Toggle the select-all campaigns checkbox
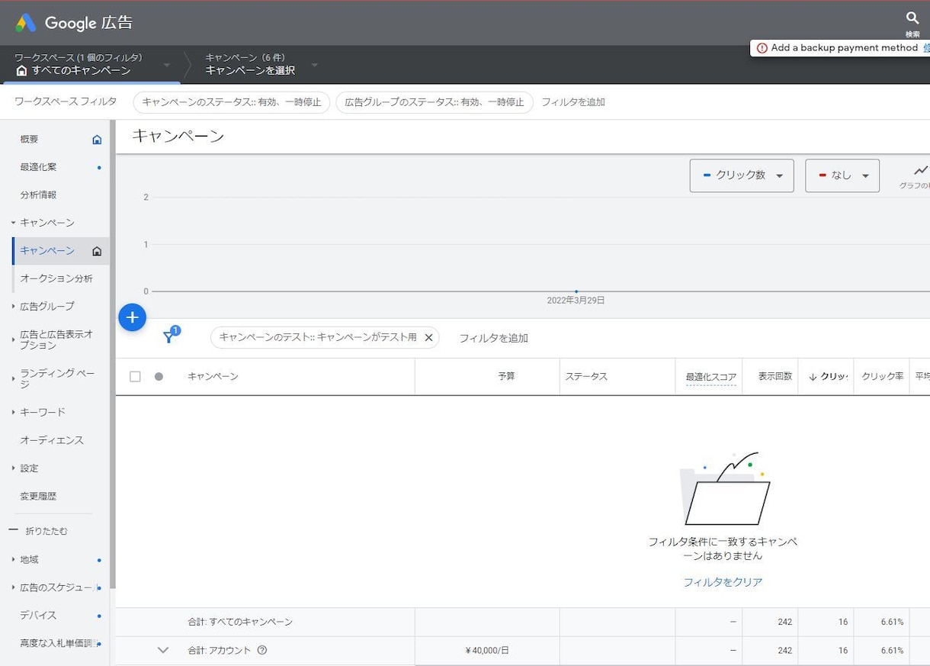This screenshot has width=930, height=666. (135, 377)
